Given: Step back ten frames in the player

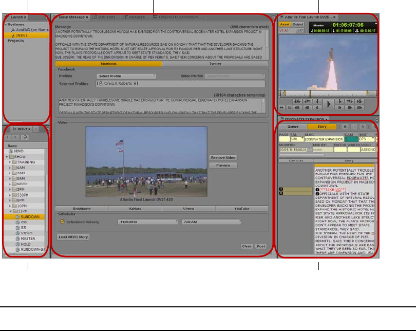Looking at the screenshot, I should point(307,108).
